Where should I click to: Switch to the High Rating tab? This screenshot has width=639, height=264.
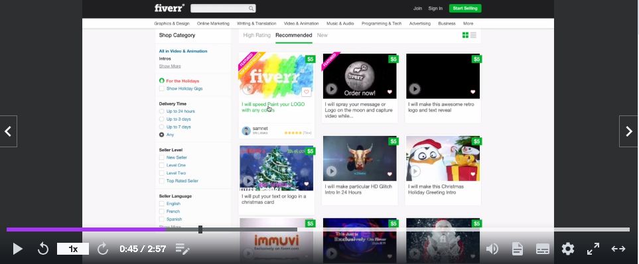coord(257,35)
